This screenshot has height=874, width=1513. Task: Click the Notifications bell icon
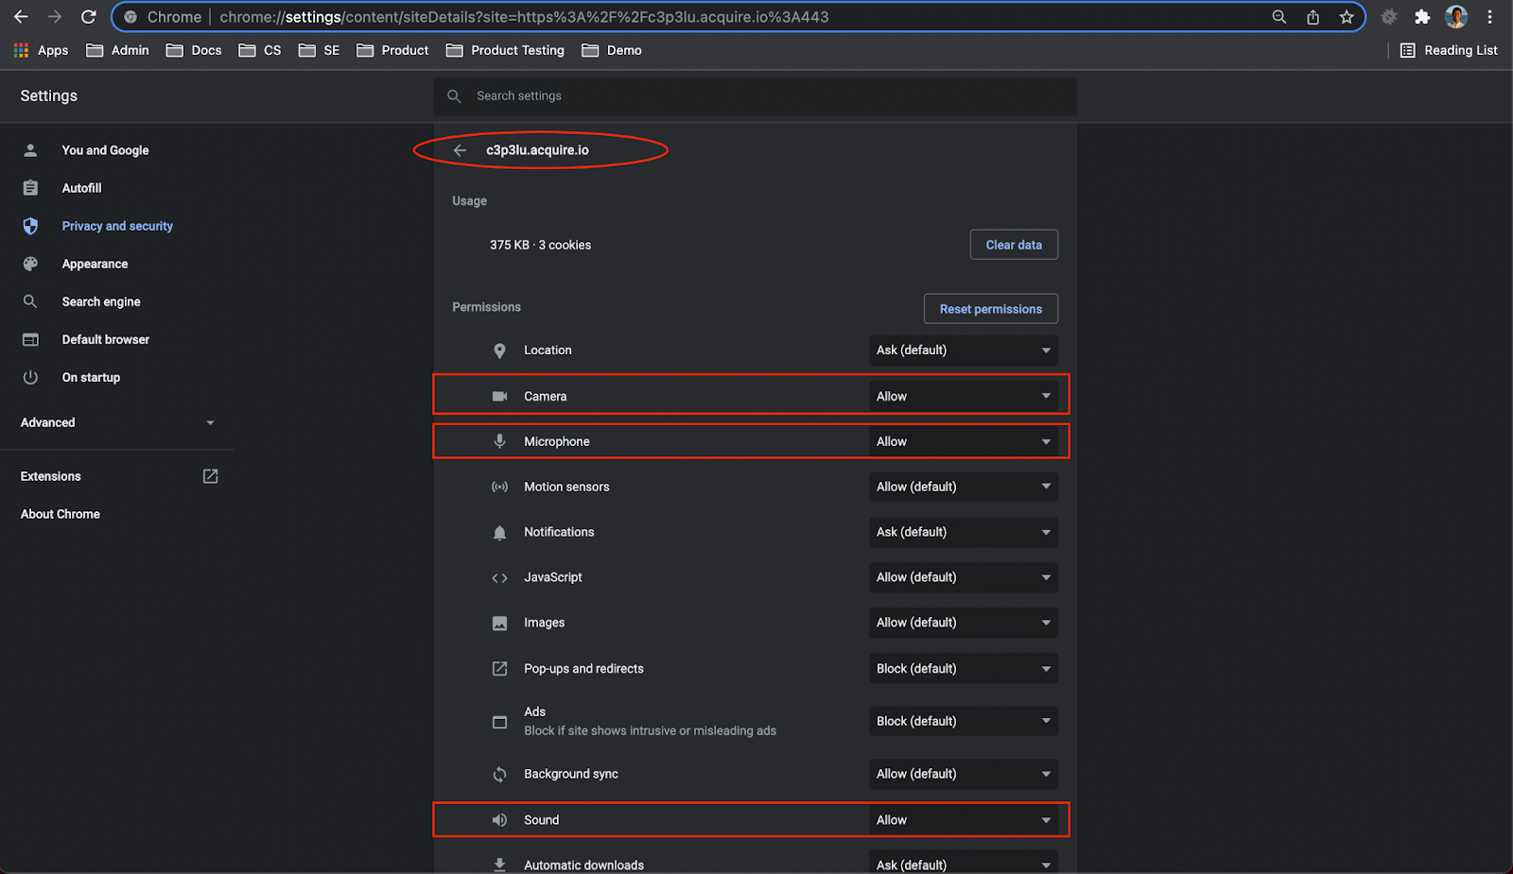(499, 533)
